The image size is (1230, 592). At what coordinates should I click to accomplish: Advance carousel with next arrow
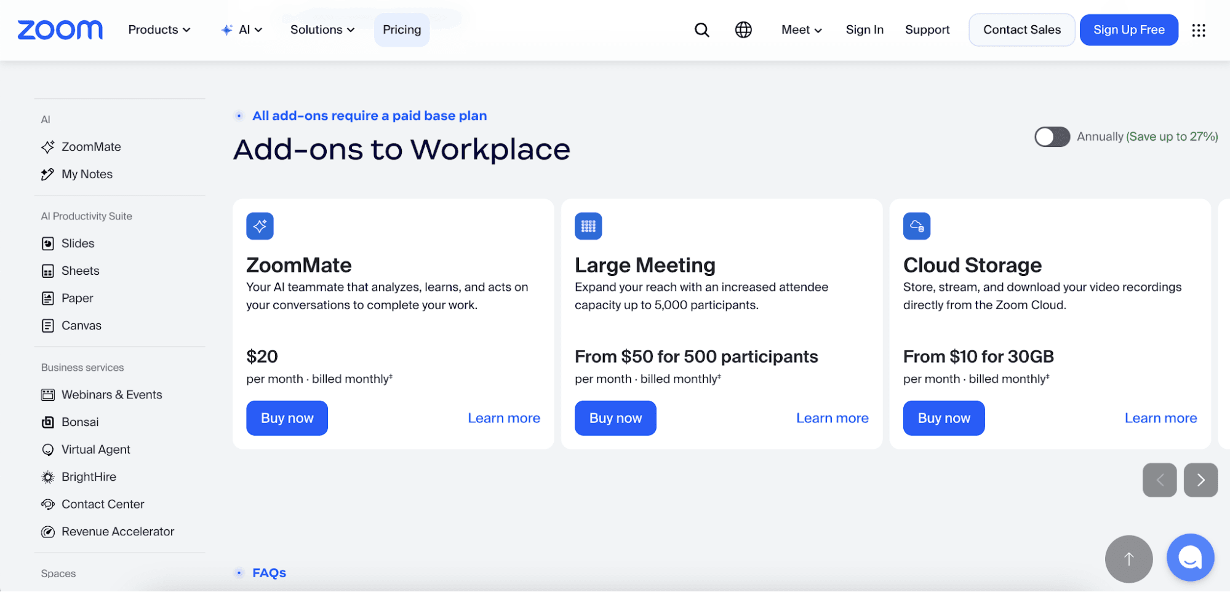click(x=1200, y=480)
